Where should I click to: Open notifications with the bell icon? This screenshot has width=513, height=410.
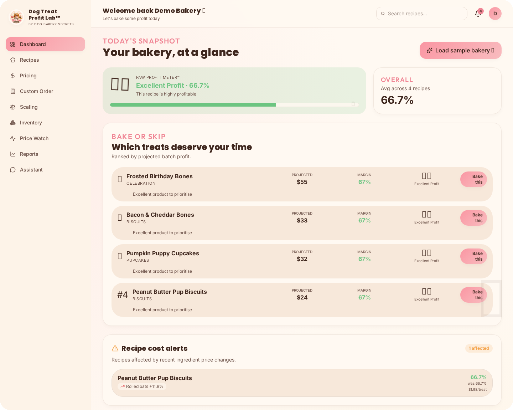478,14
